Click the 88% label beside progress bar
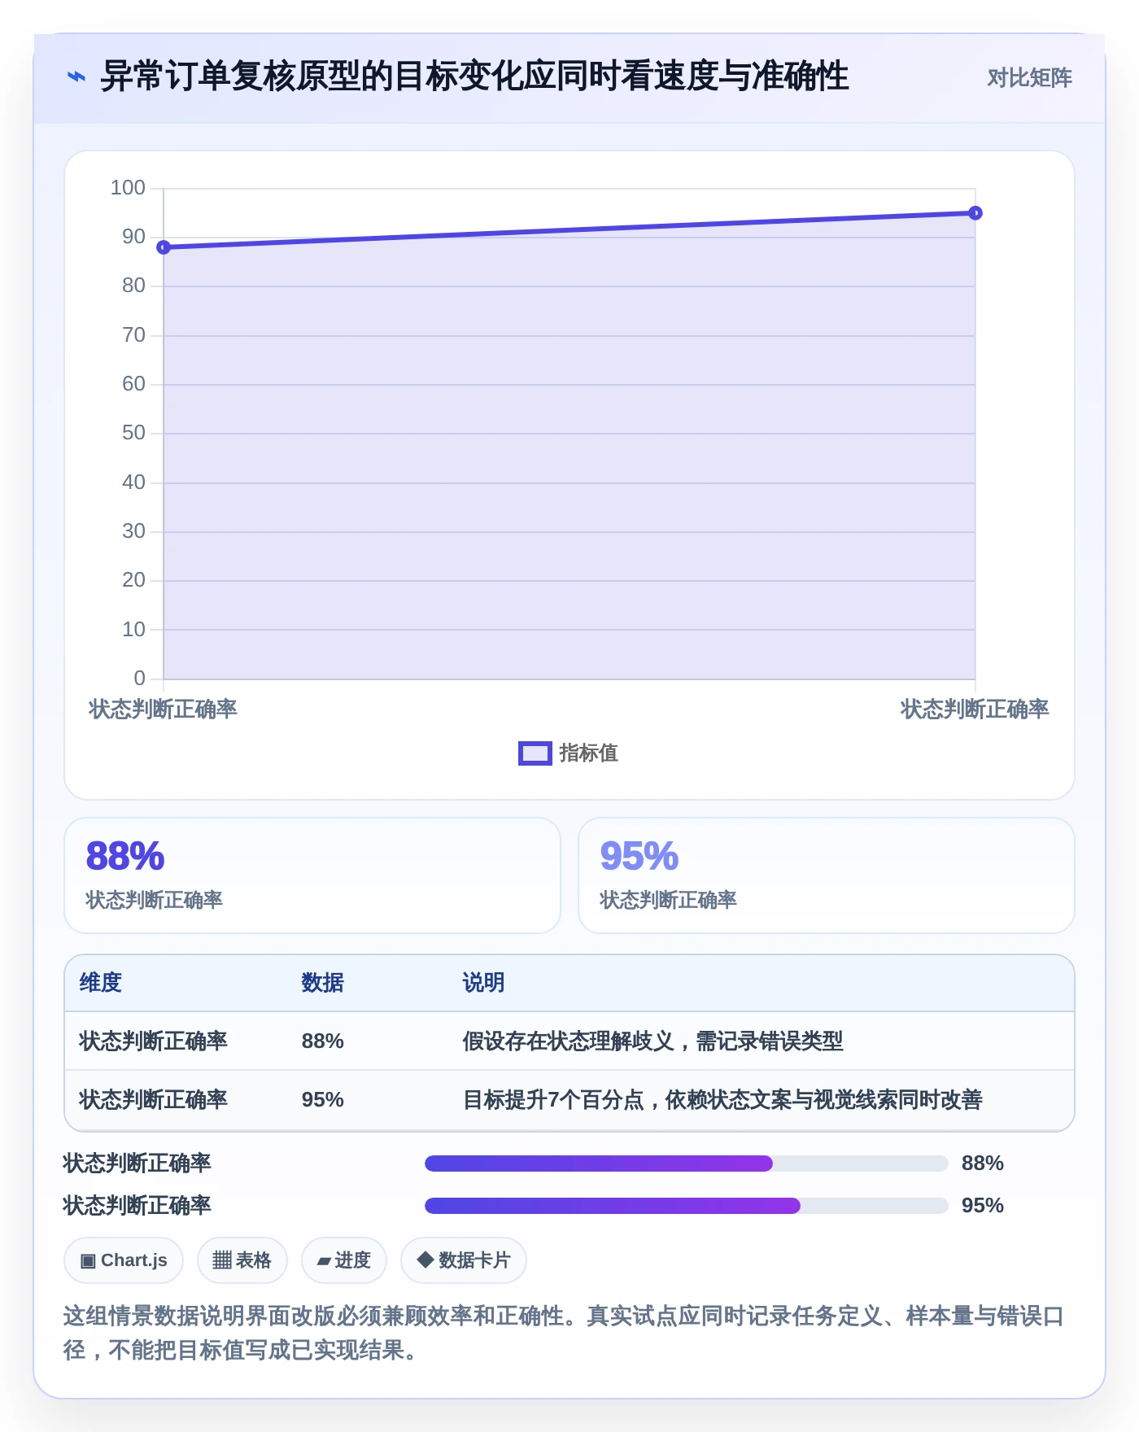Screen dimensions: 1139x1432 982,1163
